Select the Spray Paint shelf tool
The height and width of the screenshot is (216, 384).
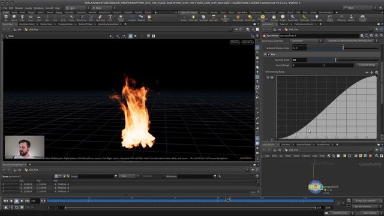click(100, 17)
